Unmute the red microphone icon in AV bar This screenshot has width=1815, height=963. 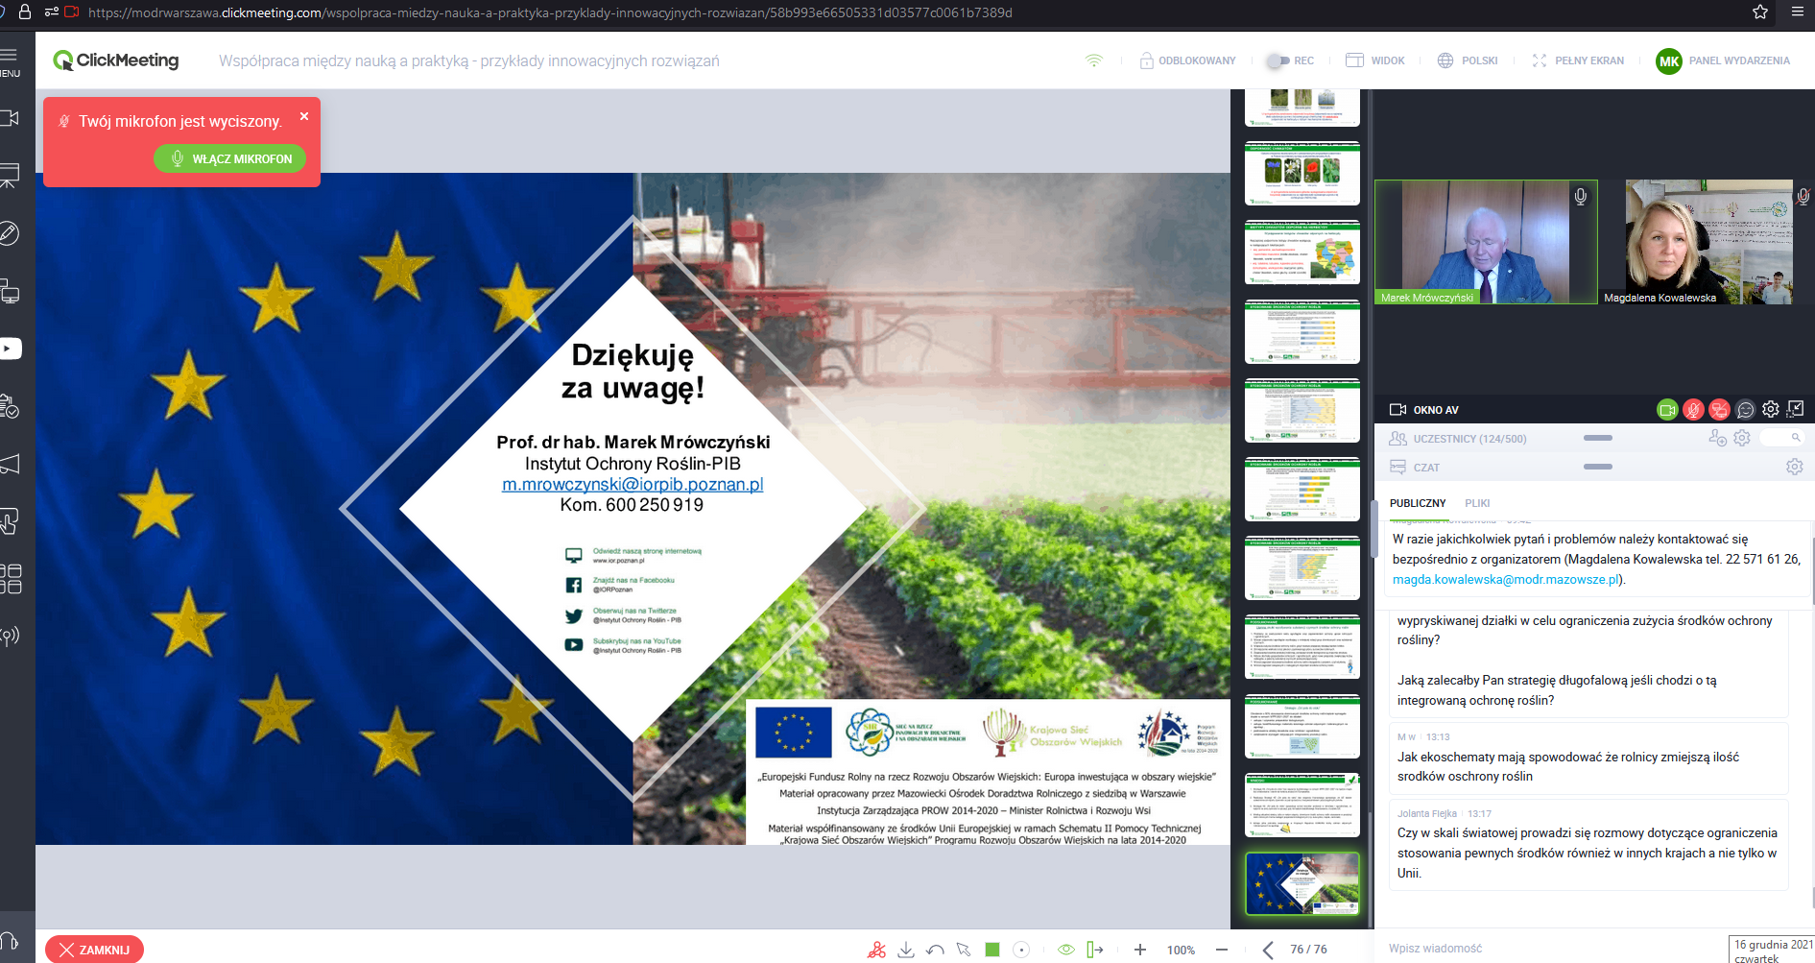pos(1693,410)
